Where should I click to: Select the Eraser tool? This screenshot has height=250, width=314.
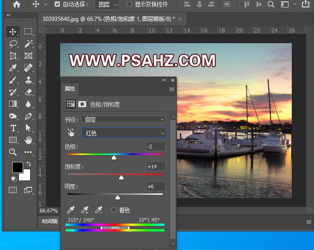click(x=28, y=92)
